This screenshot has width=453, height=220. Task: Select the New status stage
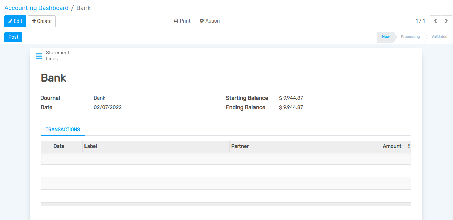point(386,37)
